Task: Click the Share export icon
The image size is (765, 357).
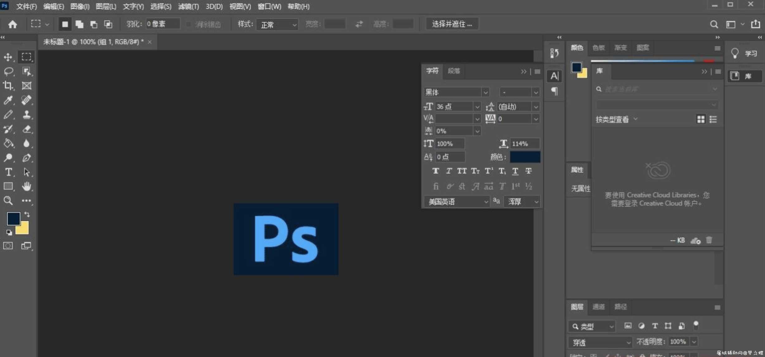Action: [755, 24]
